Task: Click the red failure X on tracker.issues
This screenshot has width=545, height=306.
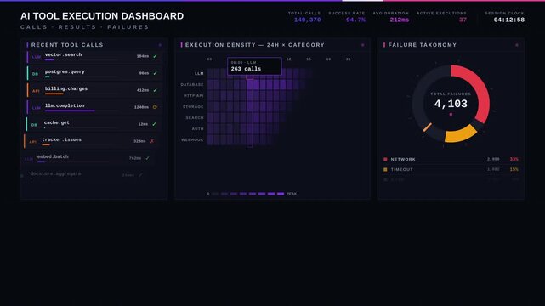Action: point(152,141)
